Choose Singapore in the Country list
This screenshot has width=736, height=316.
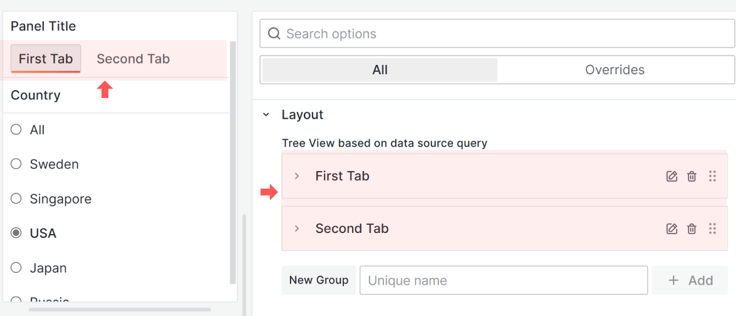coord(17,199)
